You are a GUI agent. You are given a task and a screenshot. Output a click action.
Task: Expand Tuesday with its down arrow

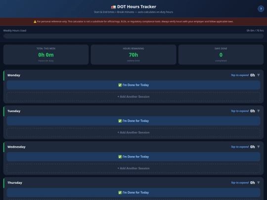click(x=258, y=111)
